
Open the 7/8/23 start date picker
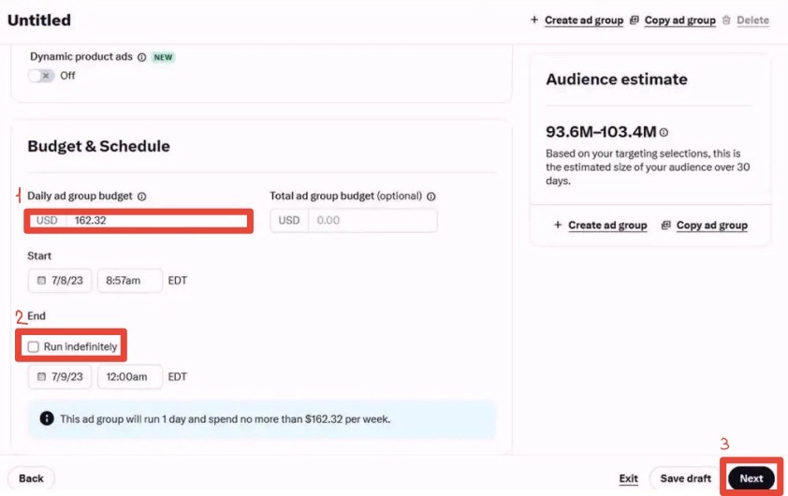click(x=60, y=281)
